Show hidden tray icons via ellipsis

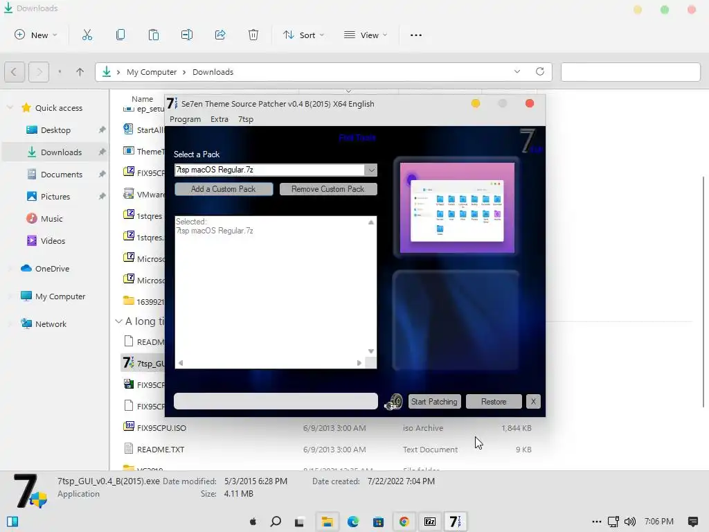[x=596, y=522]
